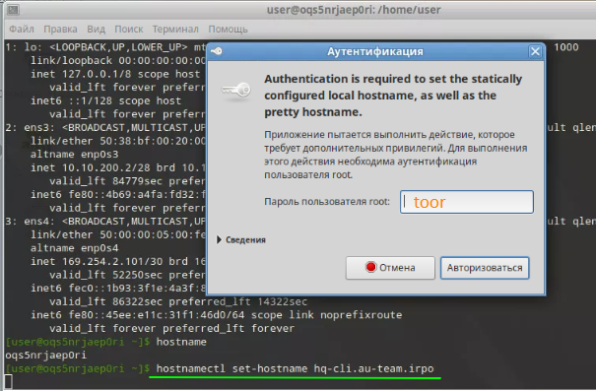The width and height of the screenshot is (596, 391).
Task: Cancel authentication with Отмена button
Action: [390, 268]
